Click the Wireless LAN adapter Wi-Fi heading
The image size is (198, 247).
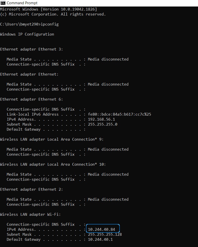30,214
